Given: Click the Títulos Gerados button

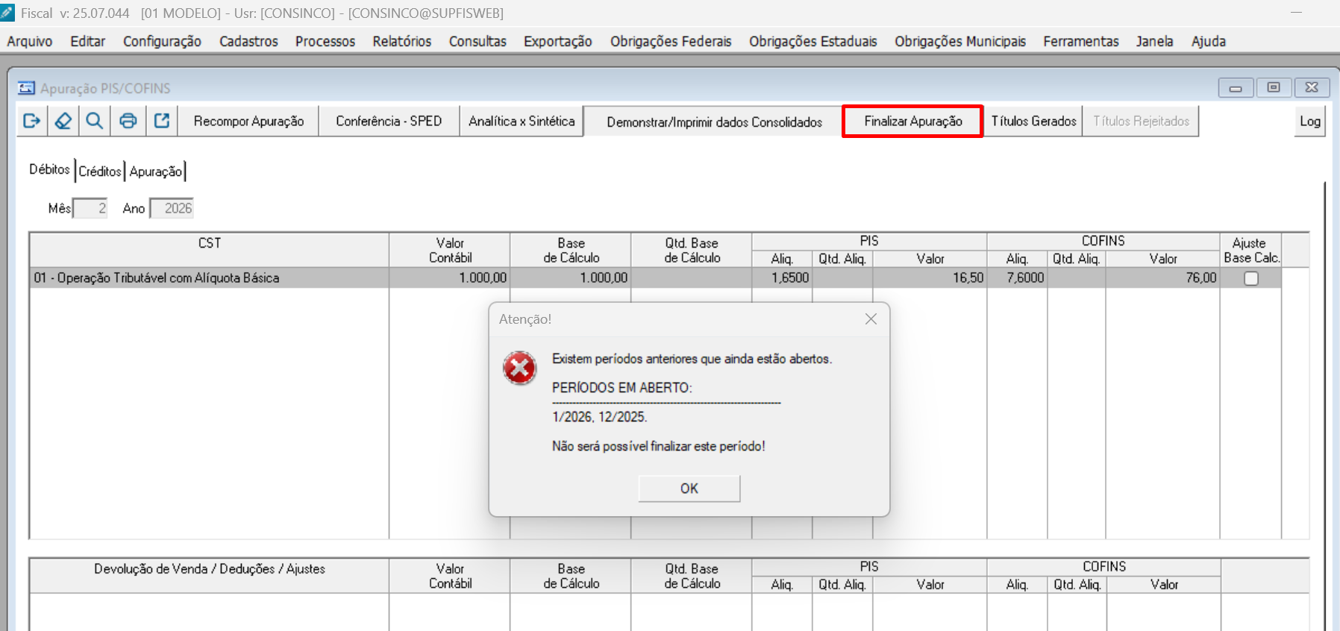Looking at the screenshot, I should click(1033, 121).
